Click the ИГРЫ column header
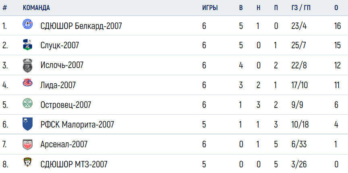The image size is (348, 173). tap(210, 8)
